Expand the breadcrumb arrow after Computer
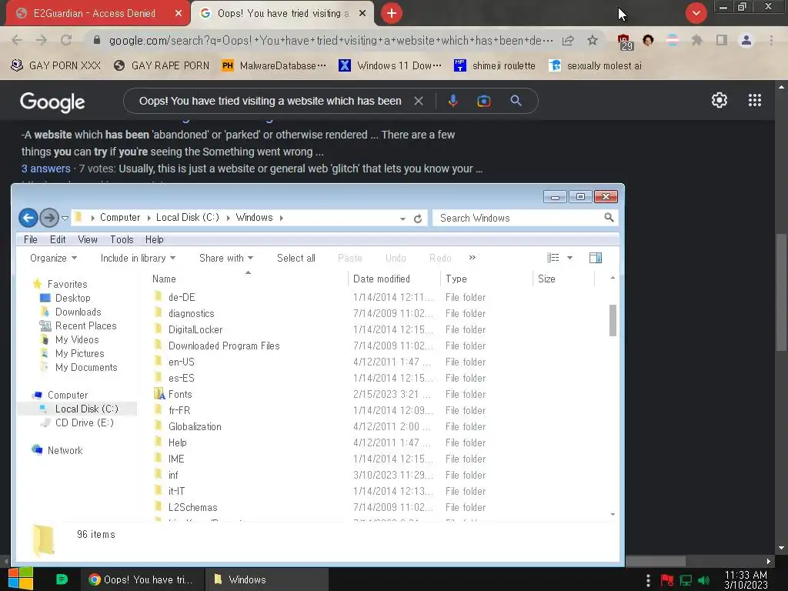The height and width of the screenshot is (591, 788). [149, 218]
